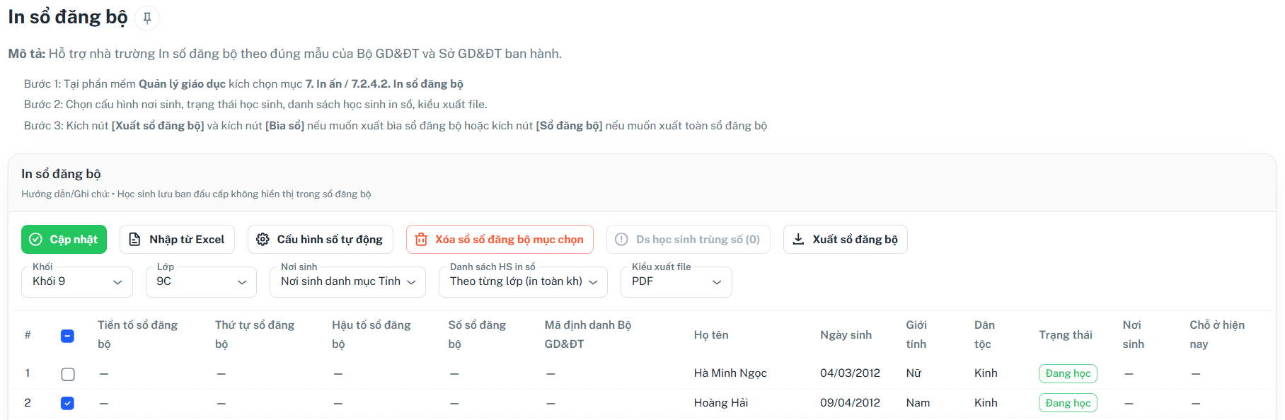This screenshot has width=1285, height=420.
Task: Click the Nơi sinh column header in table
Action: click(1133, 334)
